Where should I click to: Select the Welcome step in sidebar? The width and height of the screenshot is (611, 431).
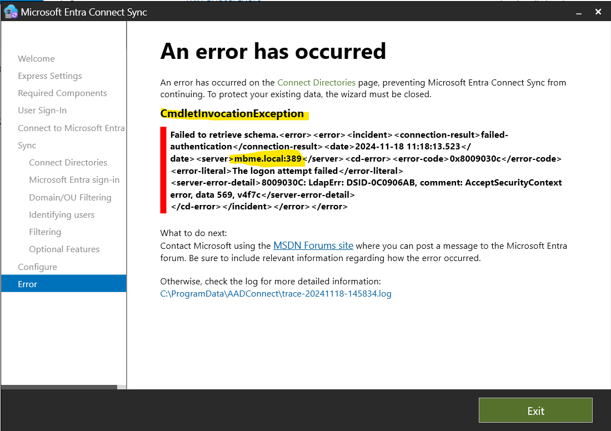tap(36, 58)
